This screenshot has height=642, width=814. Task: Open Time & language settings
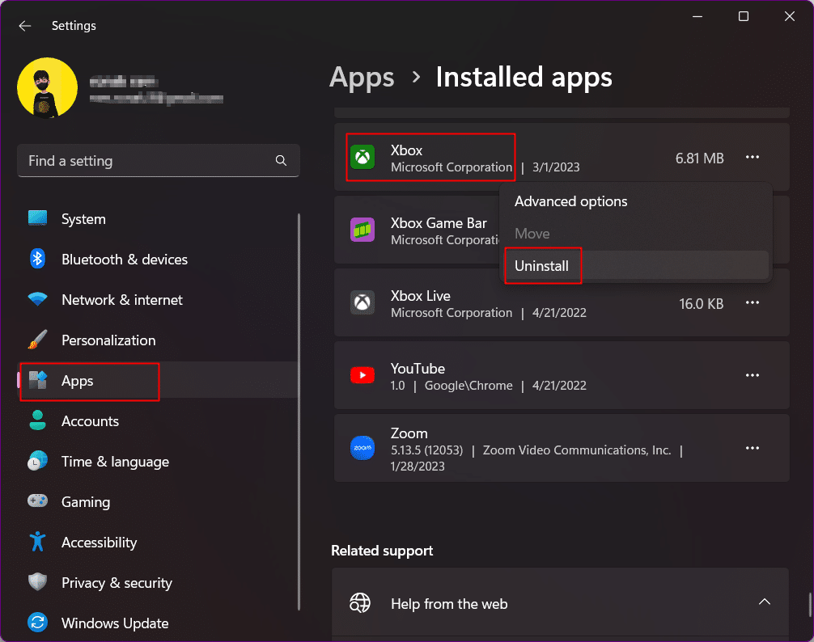(159, 462)
